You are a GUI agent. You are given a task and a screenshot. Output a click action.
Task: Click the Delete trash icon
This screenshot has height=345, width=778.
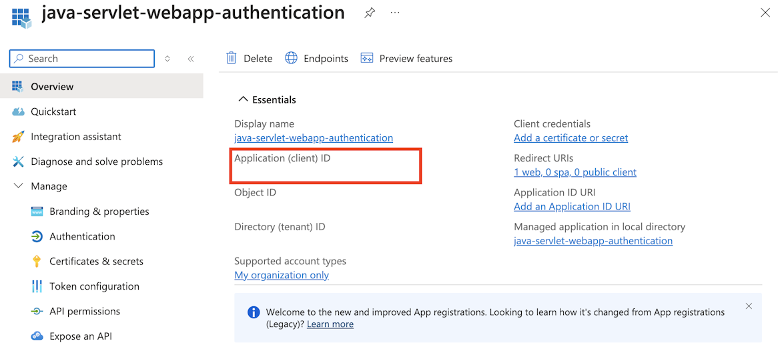pyautogui.click(x=232, y=58)
